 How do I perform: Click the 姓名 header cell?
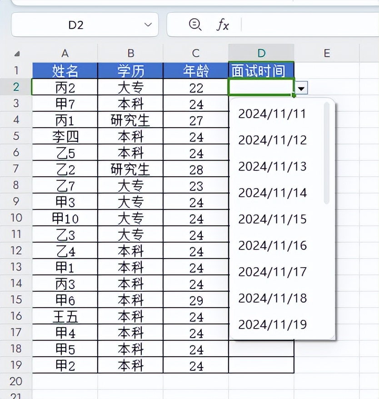(65, 70)
